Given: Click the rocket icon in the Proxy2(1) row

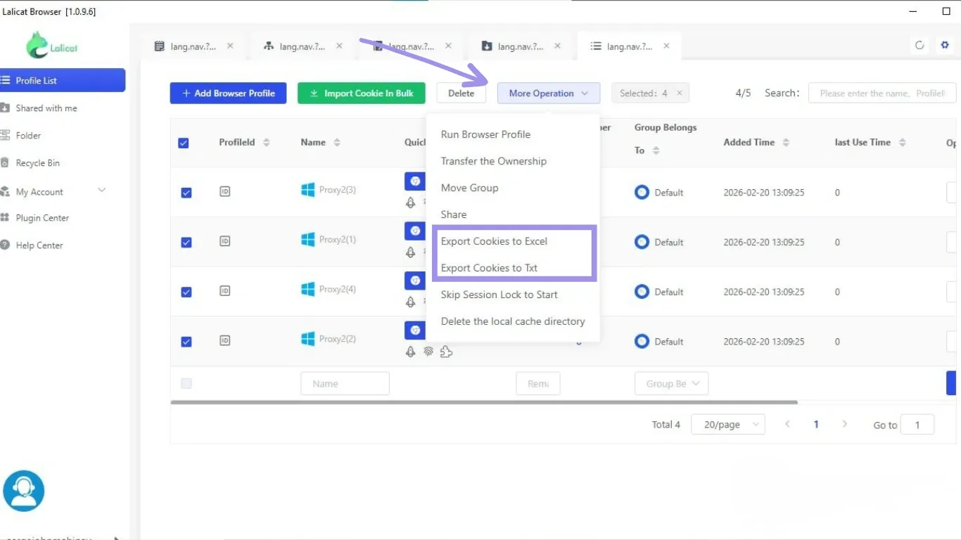Looking at the screenshot, I should [411, 252].
